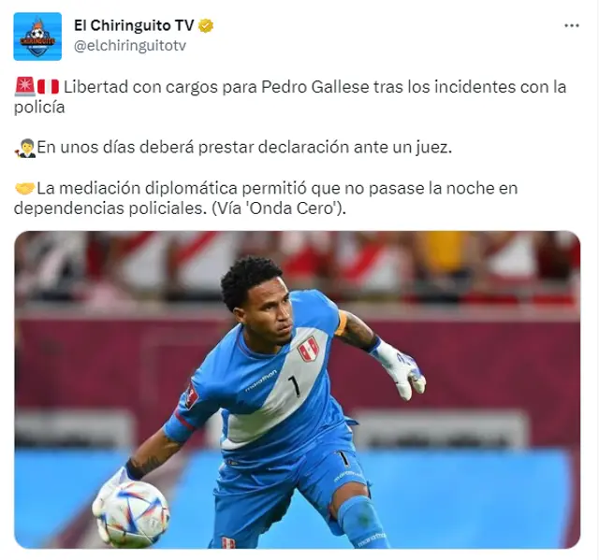Image resolution: width=599 pixels, height=560 pixels.
Task: Open the El Chiringuito TV profile avatar
Action: pyautogui.click(x=37, y=36)
